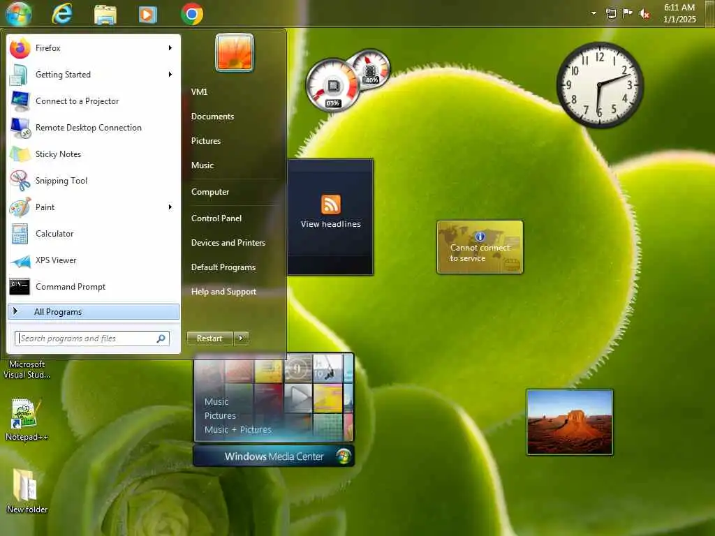
Task: Click the taskbar clock showing 6:11 AM
Action: 679,13
